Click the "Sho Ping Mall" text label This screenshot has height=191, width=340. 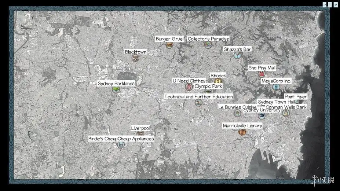(262, 68)
